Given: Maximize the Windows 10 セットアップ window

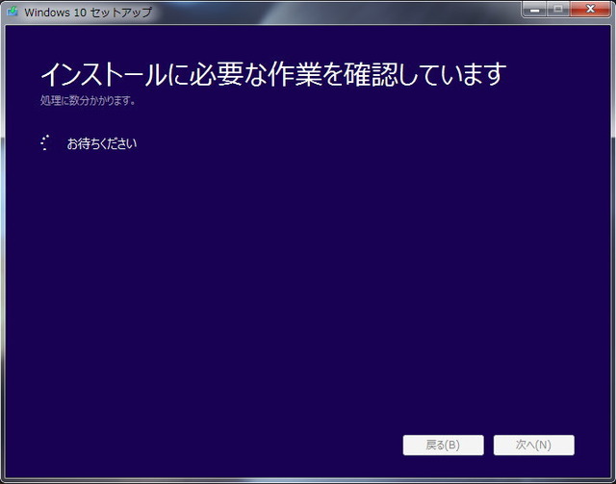Looking at the screenshot, I should [558, 10].
